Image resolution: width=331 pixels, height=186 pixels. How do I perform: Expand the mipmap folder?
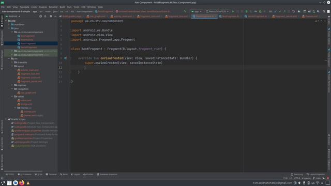click(12, 85)
